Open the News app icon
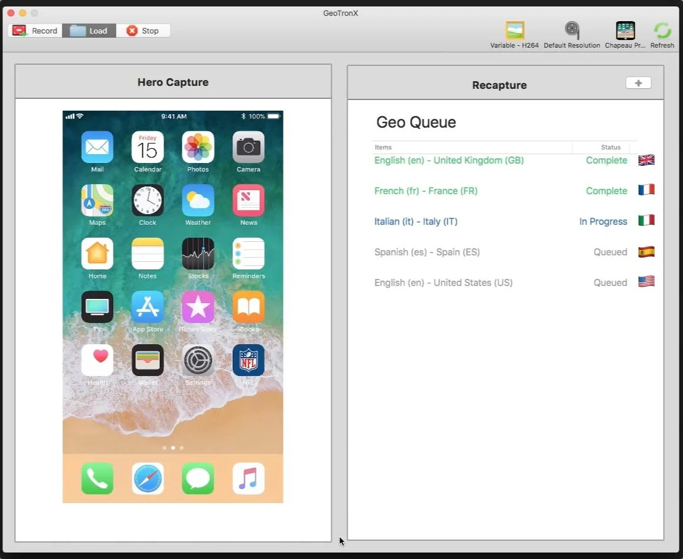 [248, 200]
